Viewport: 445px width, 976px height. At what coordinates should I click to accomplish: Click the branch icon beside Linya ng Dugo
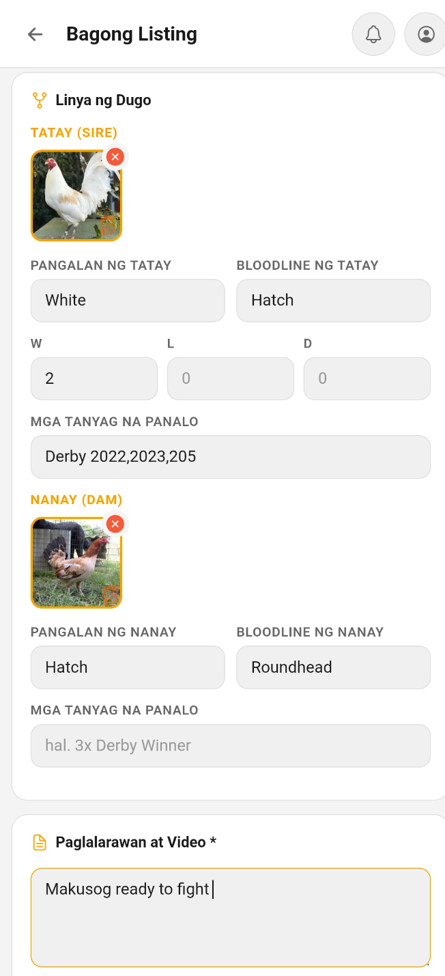[x=39, y=100]
